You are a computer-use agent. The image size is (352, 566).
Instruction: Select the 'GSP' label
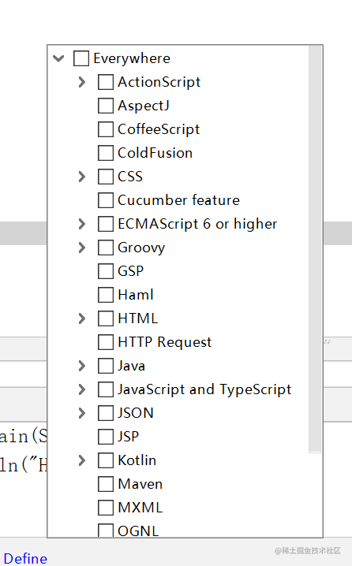pyautogui.click(x=130, y=271)
